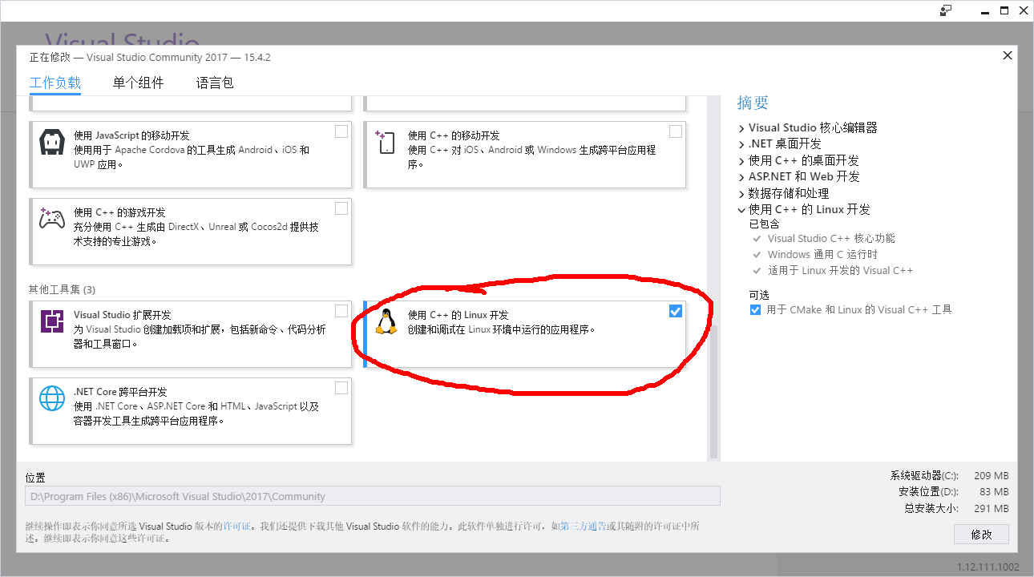Enable C++ mobile development workload checkbox
Viewport: 1034px width, 577px height.
tap(676, 131)
